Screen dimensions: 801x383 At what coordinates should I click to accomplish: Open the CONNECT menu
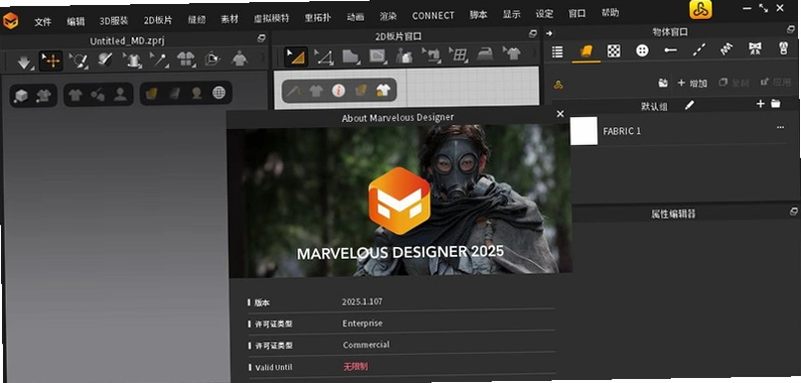(433, 16)
